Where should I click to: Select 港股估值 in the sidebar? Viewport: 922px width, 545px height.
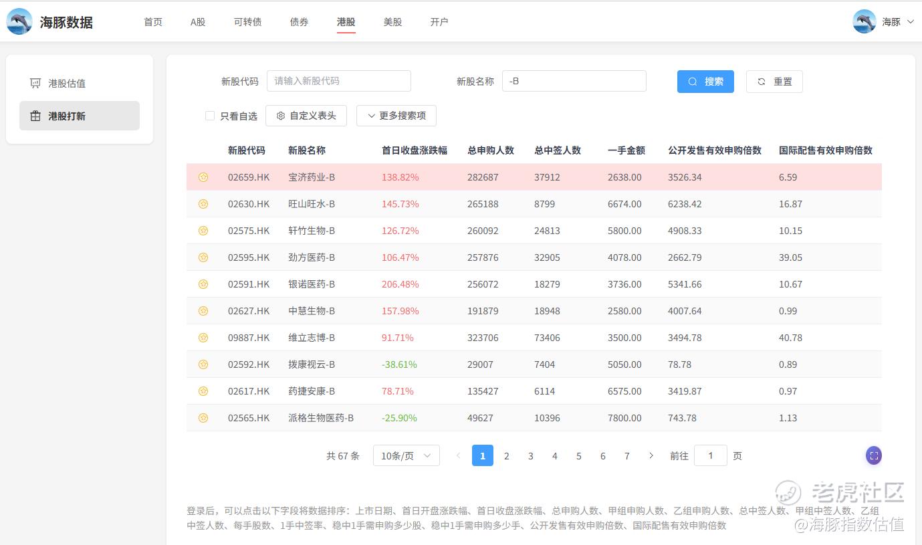[67, 84]
